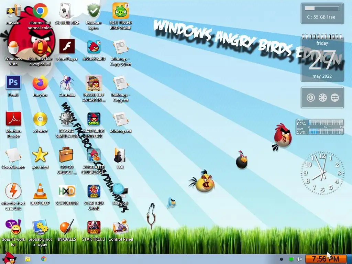Screen dimensions: 352x264
Task: Open the 'STAR TREK 3' game shortcut
Action: (93, 227)
